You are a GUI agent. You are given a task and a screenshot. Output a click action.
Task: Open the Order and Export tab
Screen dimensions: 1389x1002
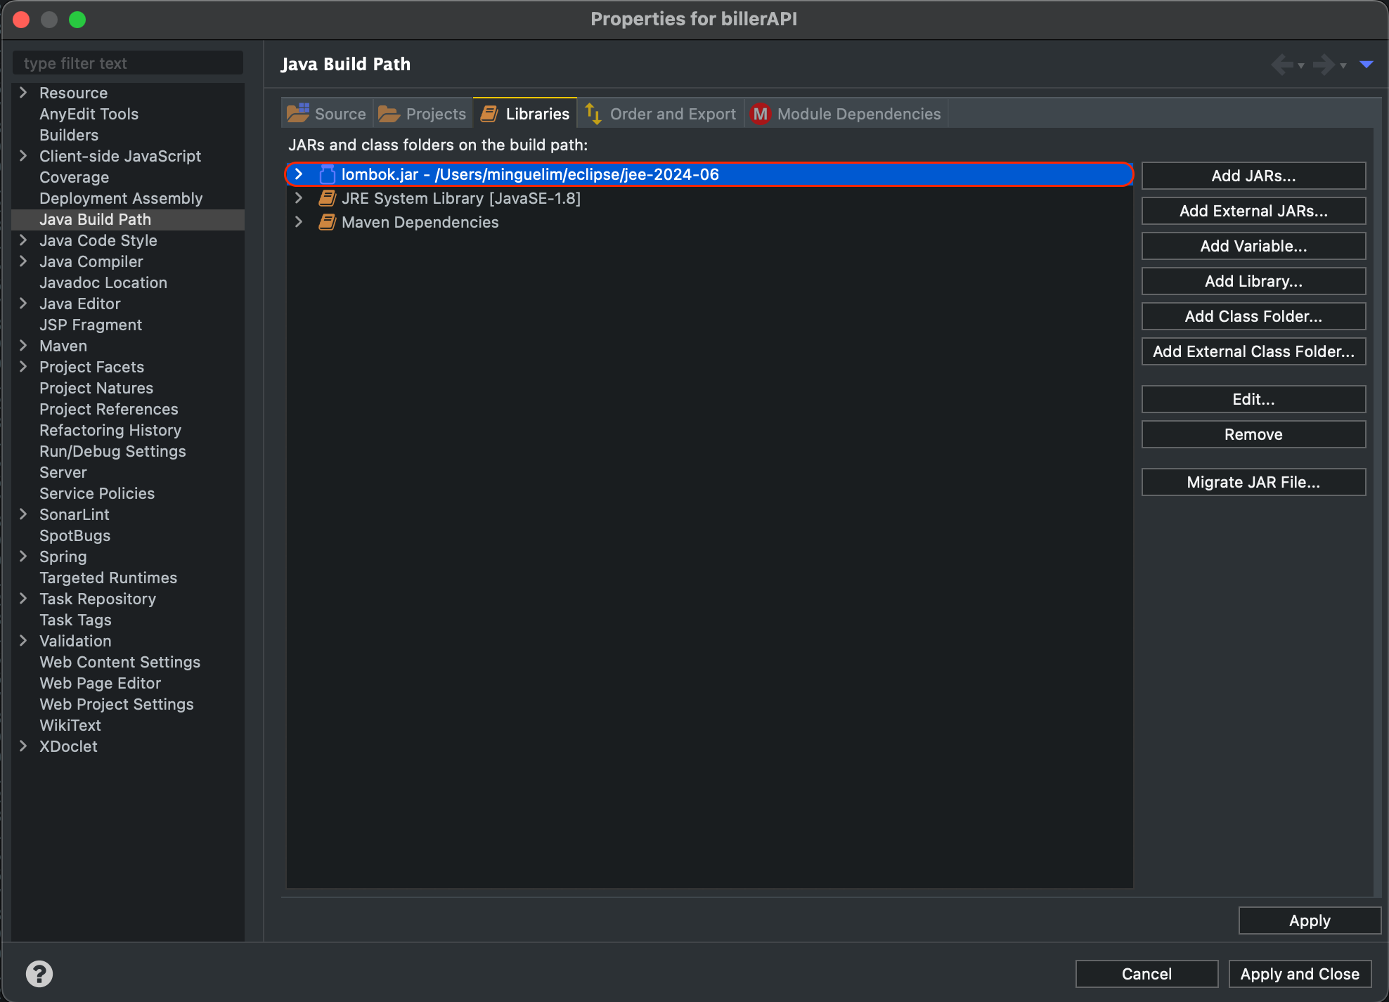(661, 114)
